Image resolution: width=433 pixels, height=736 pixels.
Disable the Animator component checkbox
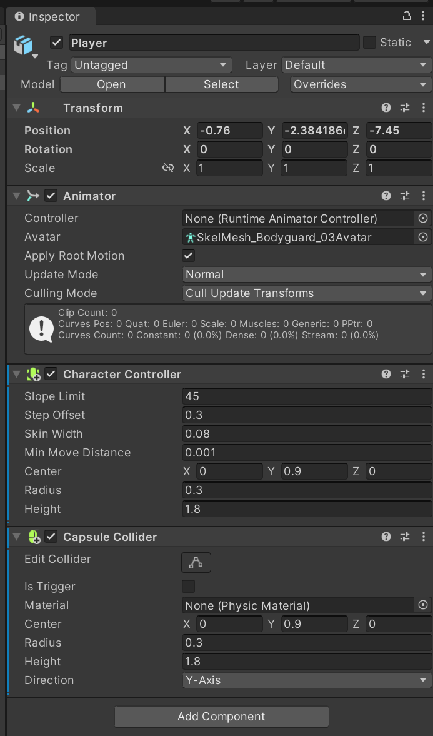pos(51,195)
